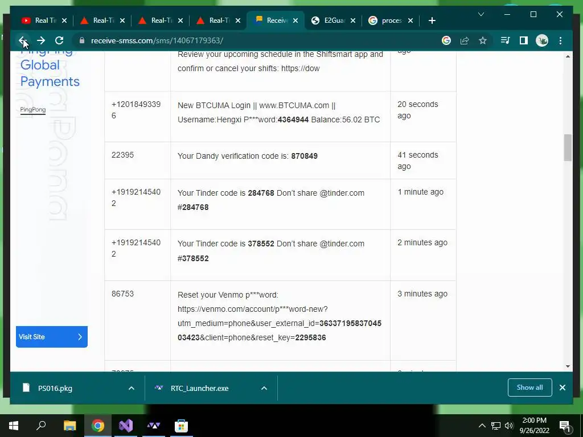
Task: Expand options for RTC_Launcher.exe download
Action: (x=264, y=388)
